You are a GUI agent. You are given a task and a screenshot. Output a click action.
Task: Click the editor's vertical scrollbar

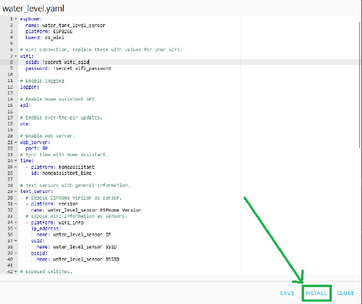(x=360, y=90)
